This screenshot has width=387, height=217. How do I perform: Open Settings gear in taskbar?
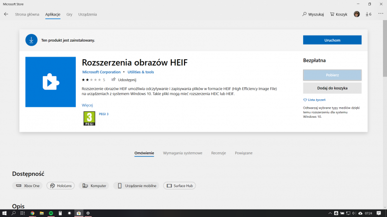(x=88, y=213)
